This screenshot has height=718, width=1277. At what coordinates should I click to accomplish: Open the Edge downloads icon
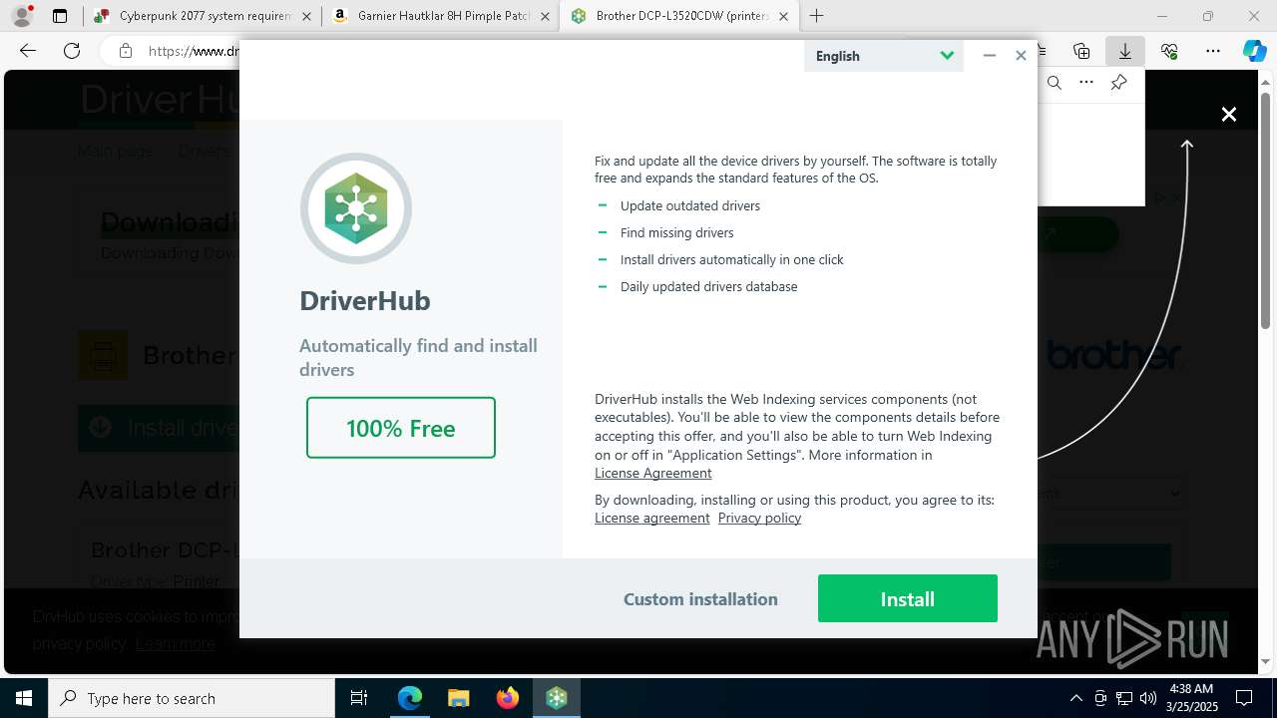1124,51
